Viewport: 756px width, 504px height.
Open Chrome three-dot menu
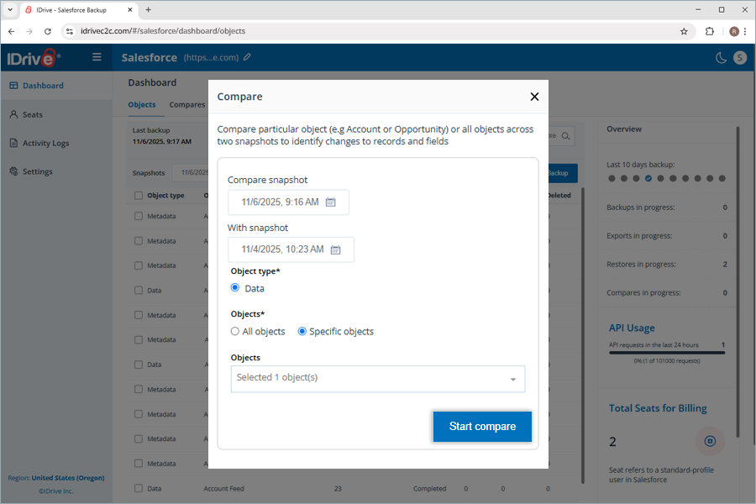pyautogui.click(x=745, y=31)
